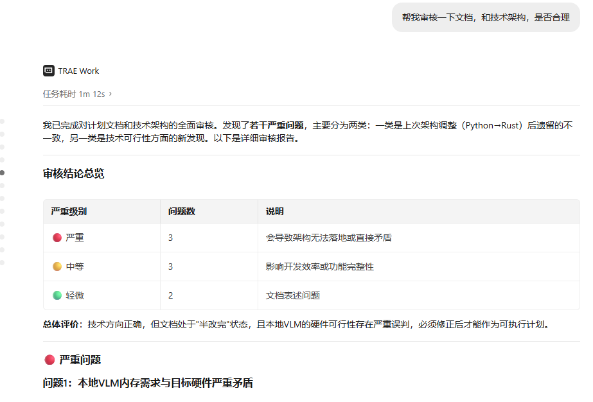
Task: Open the 任务耗时 1m 12s details
Action: point(77,94)
